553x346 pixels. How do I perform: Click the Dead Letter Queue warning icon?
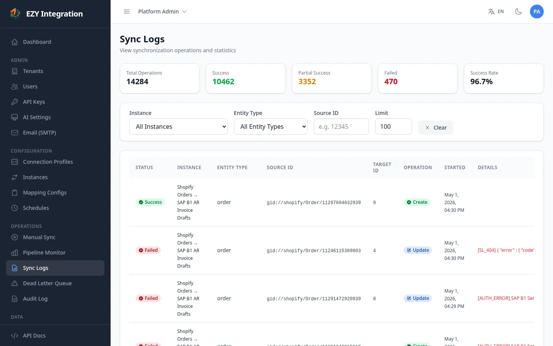(x=15, y=283)
